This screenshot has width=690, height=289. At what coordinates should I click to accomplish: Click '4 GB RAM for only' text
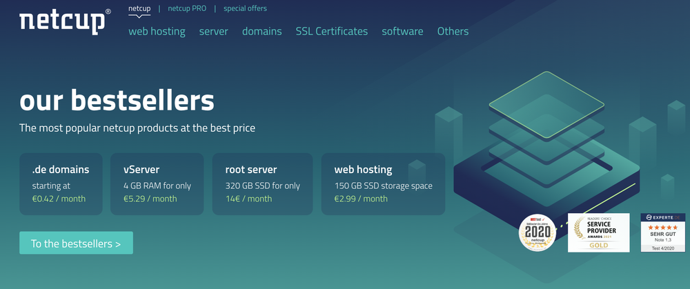[x=157, y=186]
